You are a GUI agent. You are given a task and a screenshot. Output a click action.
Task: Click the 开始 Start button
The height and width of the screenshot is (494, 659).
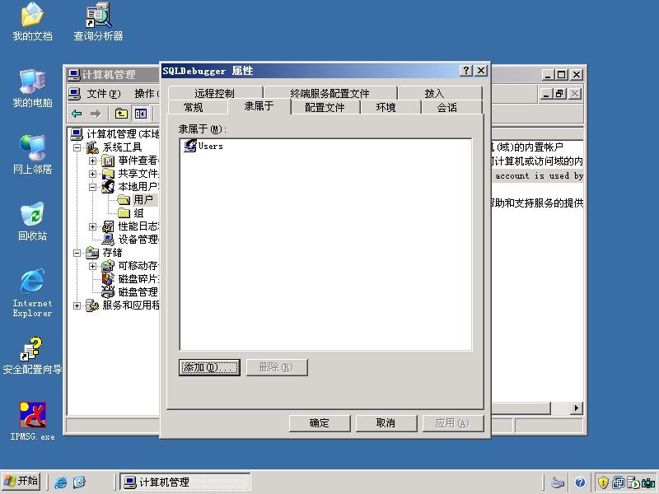(21, 482)
